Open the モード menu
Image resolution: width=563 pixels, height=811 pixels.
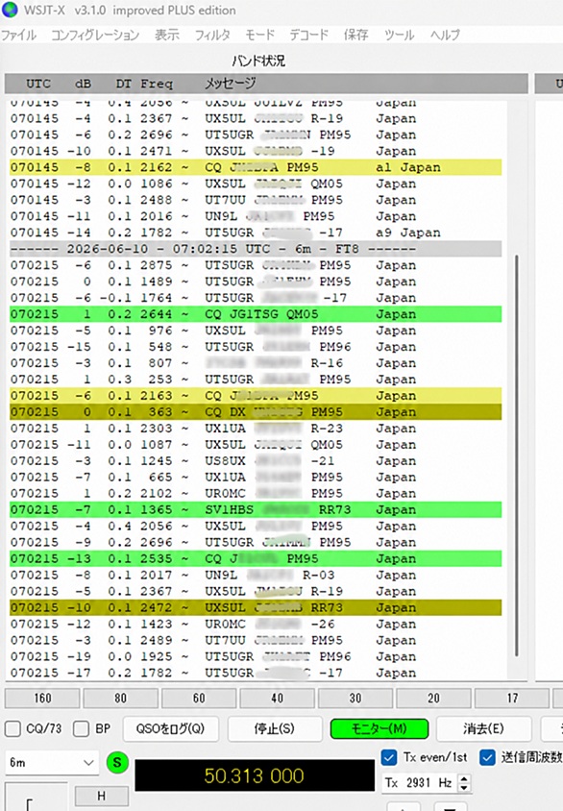[x=259, y=35]
